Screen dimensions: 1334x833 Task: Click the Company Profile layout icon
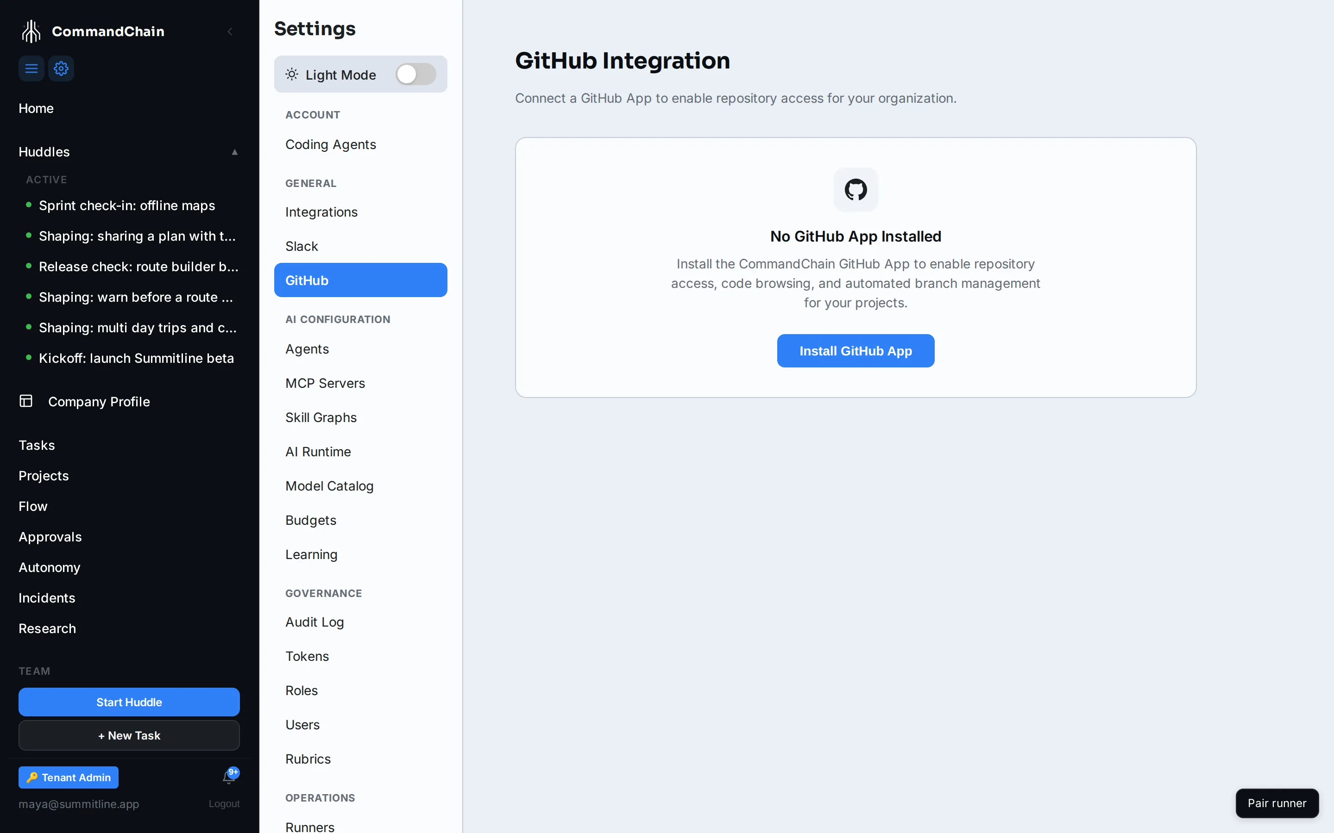click(x=26, y=400)
